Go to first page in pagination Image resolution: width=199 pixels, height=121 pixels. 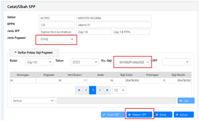[x=79, y=90]
